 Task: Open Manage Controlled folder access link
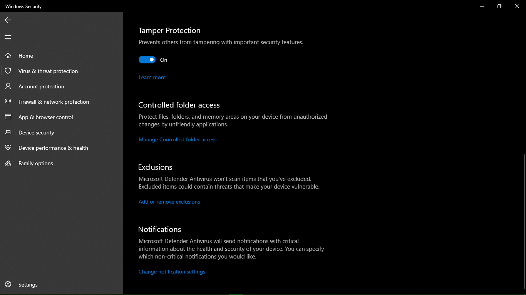pos(178,139)
